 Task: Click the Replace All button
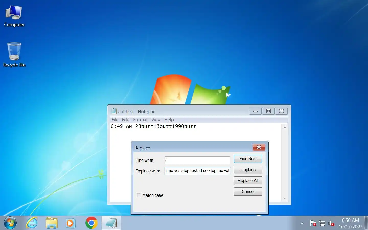tap(248, 180)
